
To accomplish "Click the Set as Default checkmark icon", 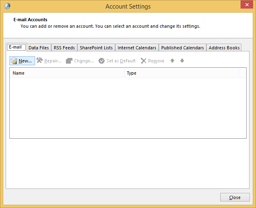I will (102, 61).
